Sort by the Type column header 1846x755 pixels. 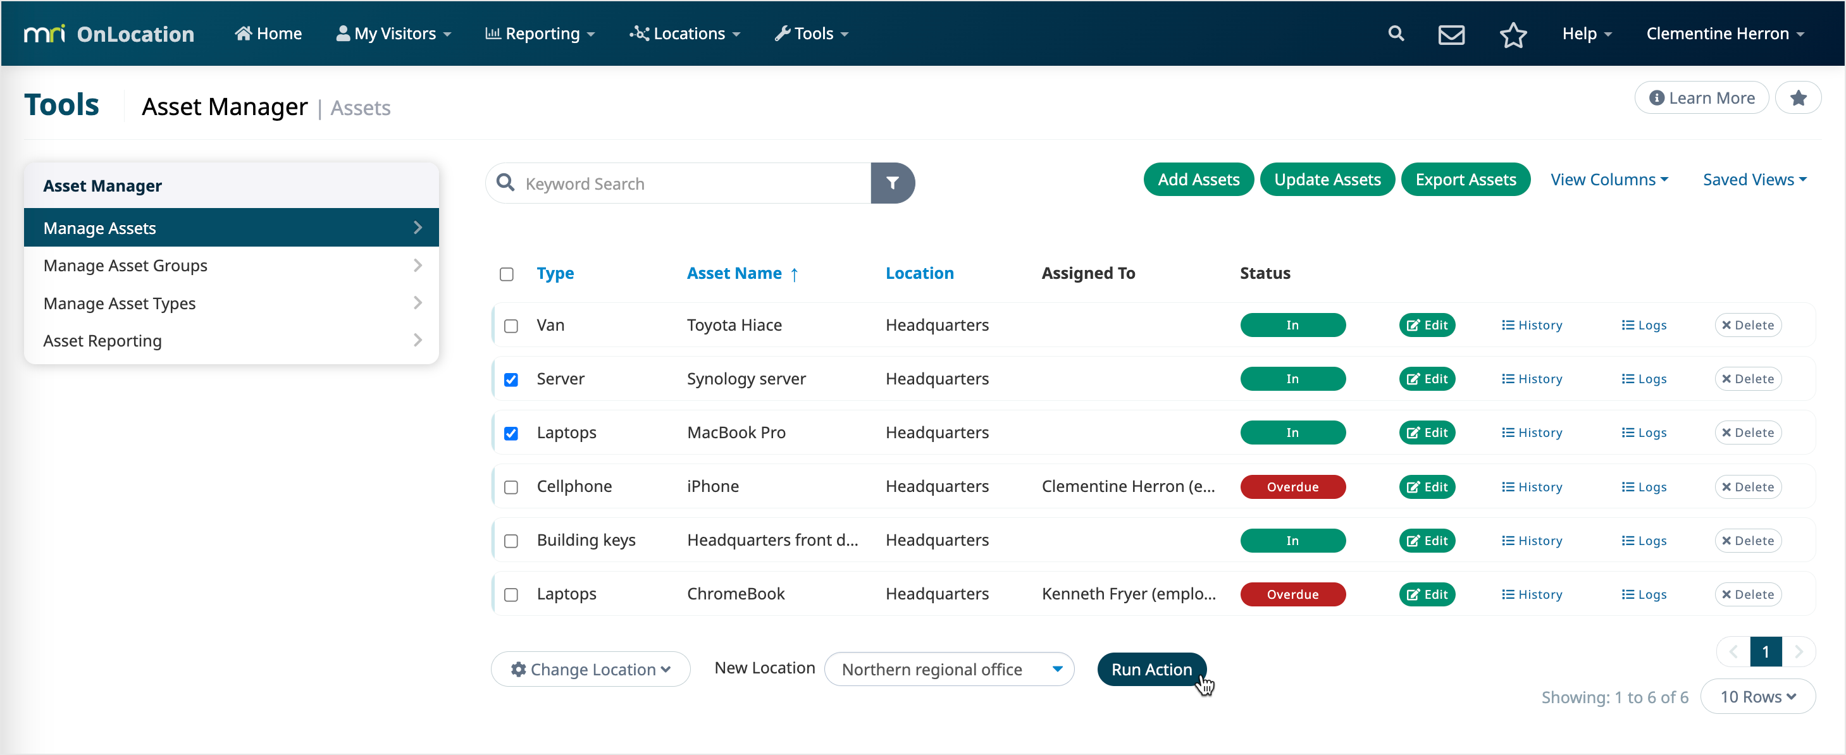point(555,273)
